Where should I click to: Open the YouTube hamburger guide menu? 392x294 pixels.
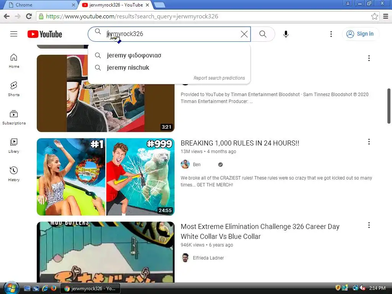coord(14,34)
